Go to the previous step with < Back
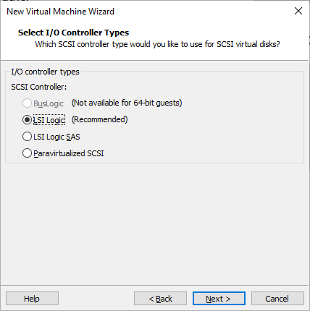310x311 pixels. [160, 299]
